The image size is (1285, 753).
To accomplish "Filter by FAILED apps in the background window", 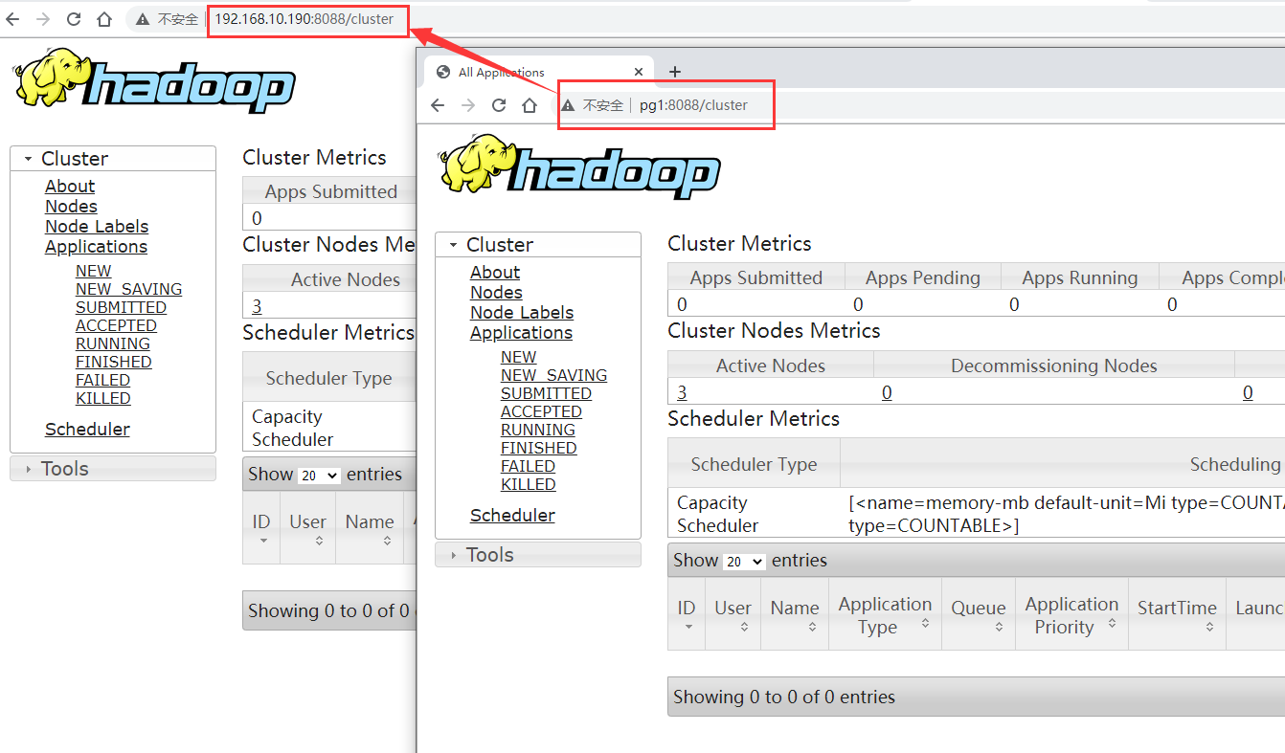I will [x=102, y=380].
